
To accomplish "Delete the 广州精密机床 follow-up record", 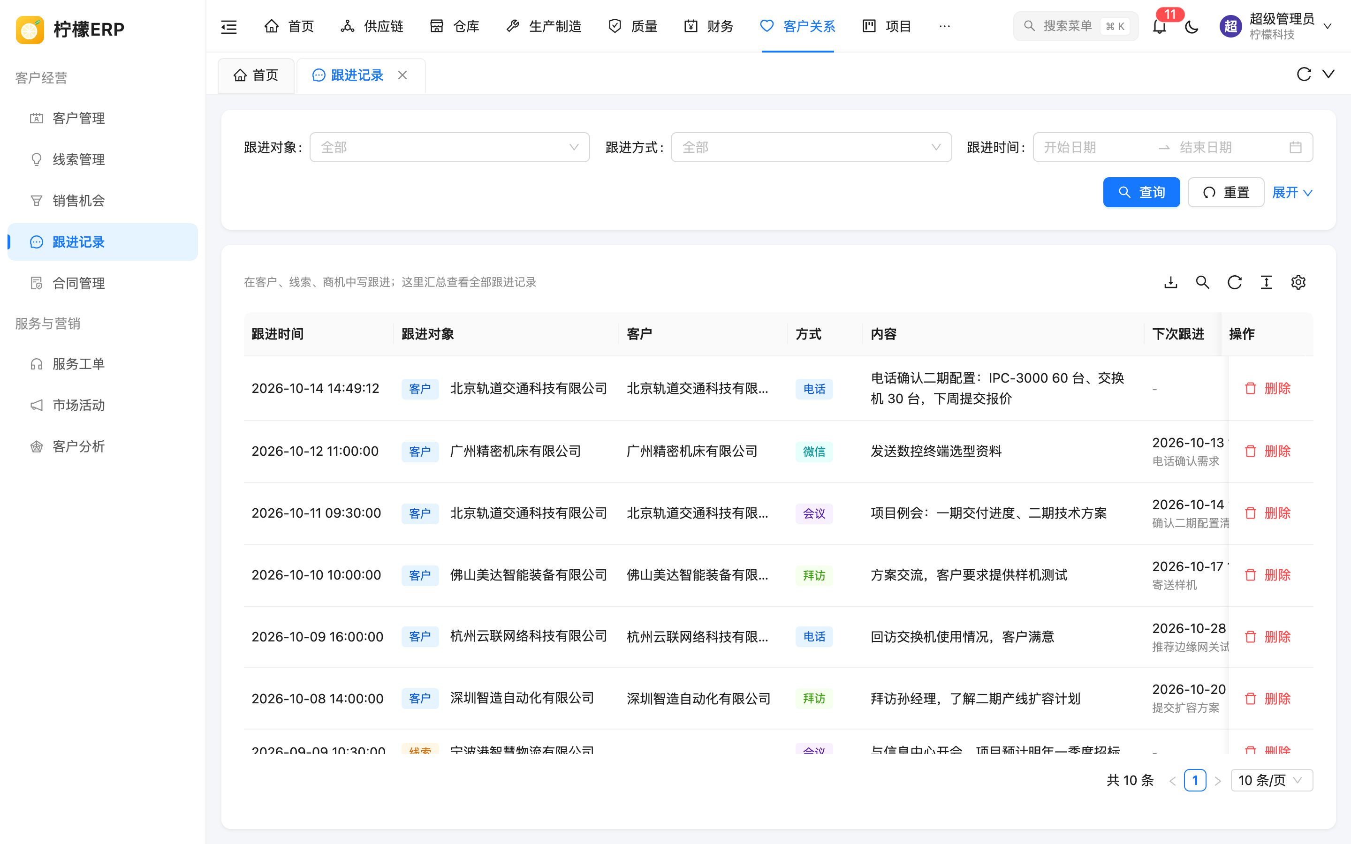I will [1268, 451].
